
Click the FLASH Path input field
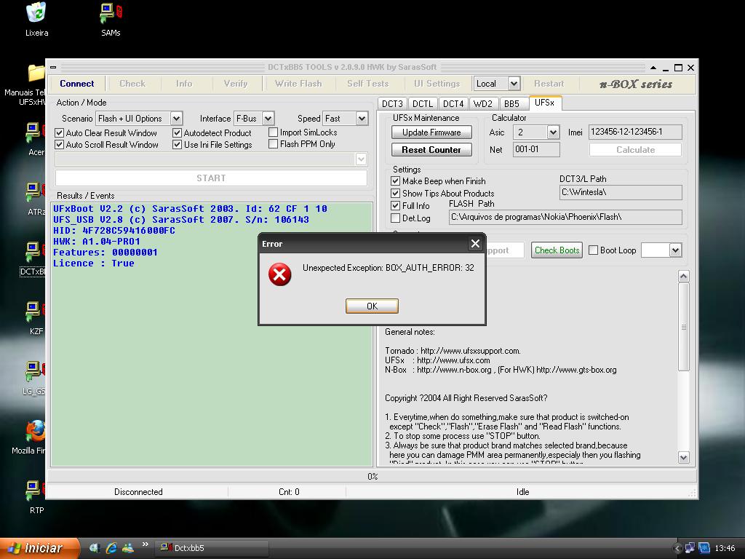click(565, 217)
